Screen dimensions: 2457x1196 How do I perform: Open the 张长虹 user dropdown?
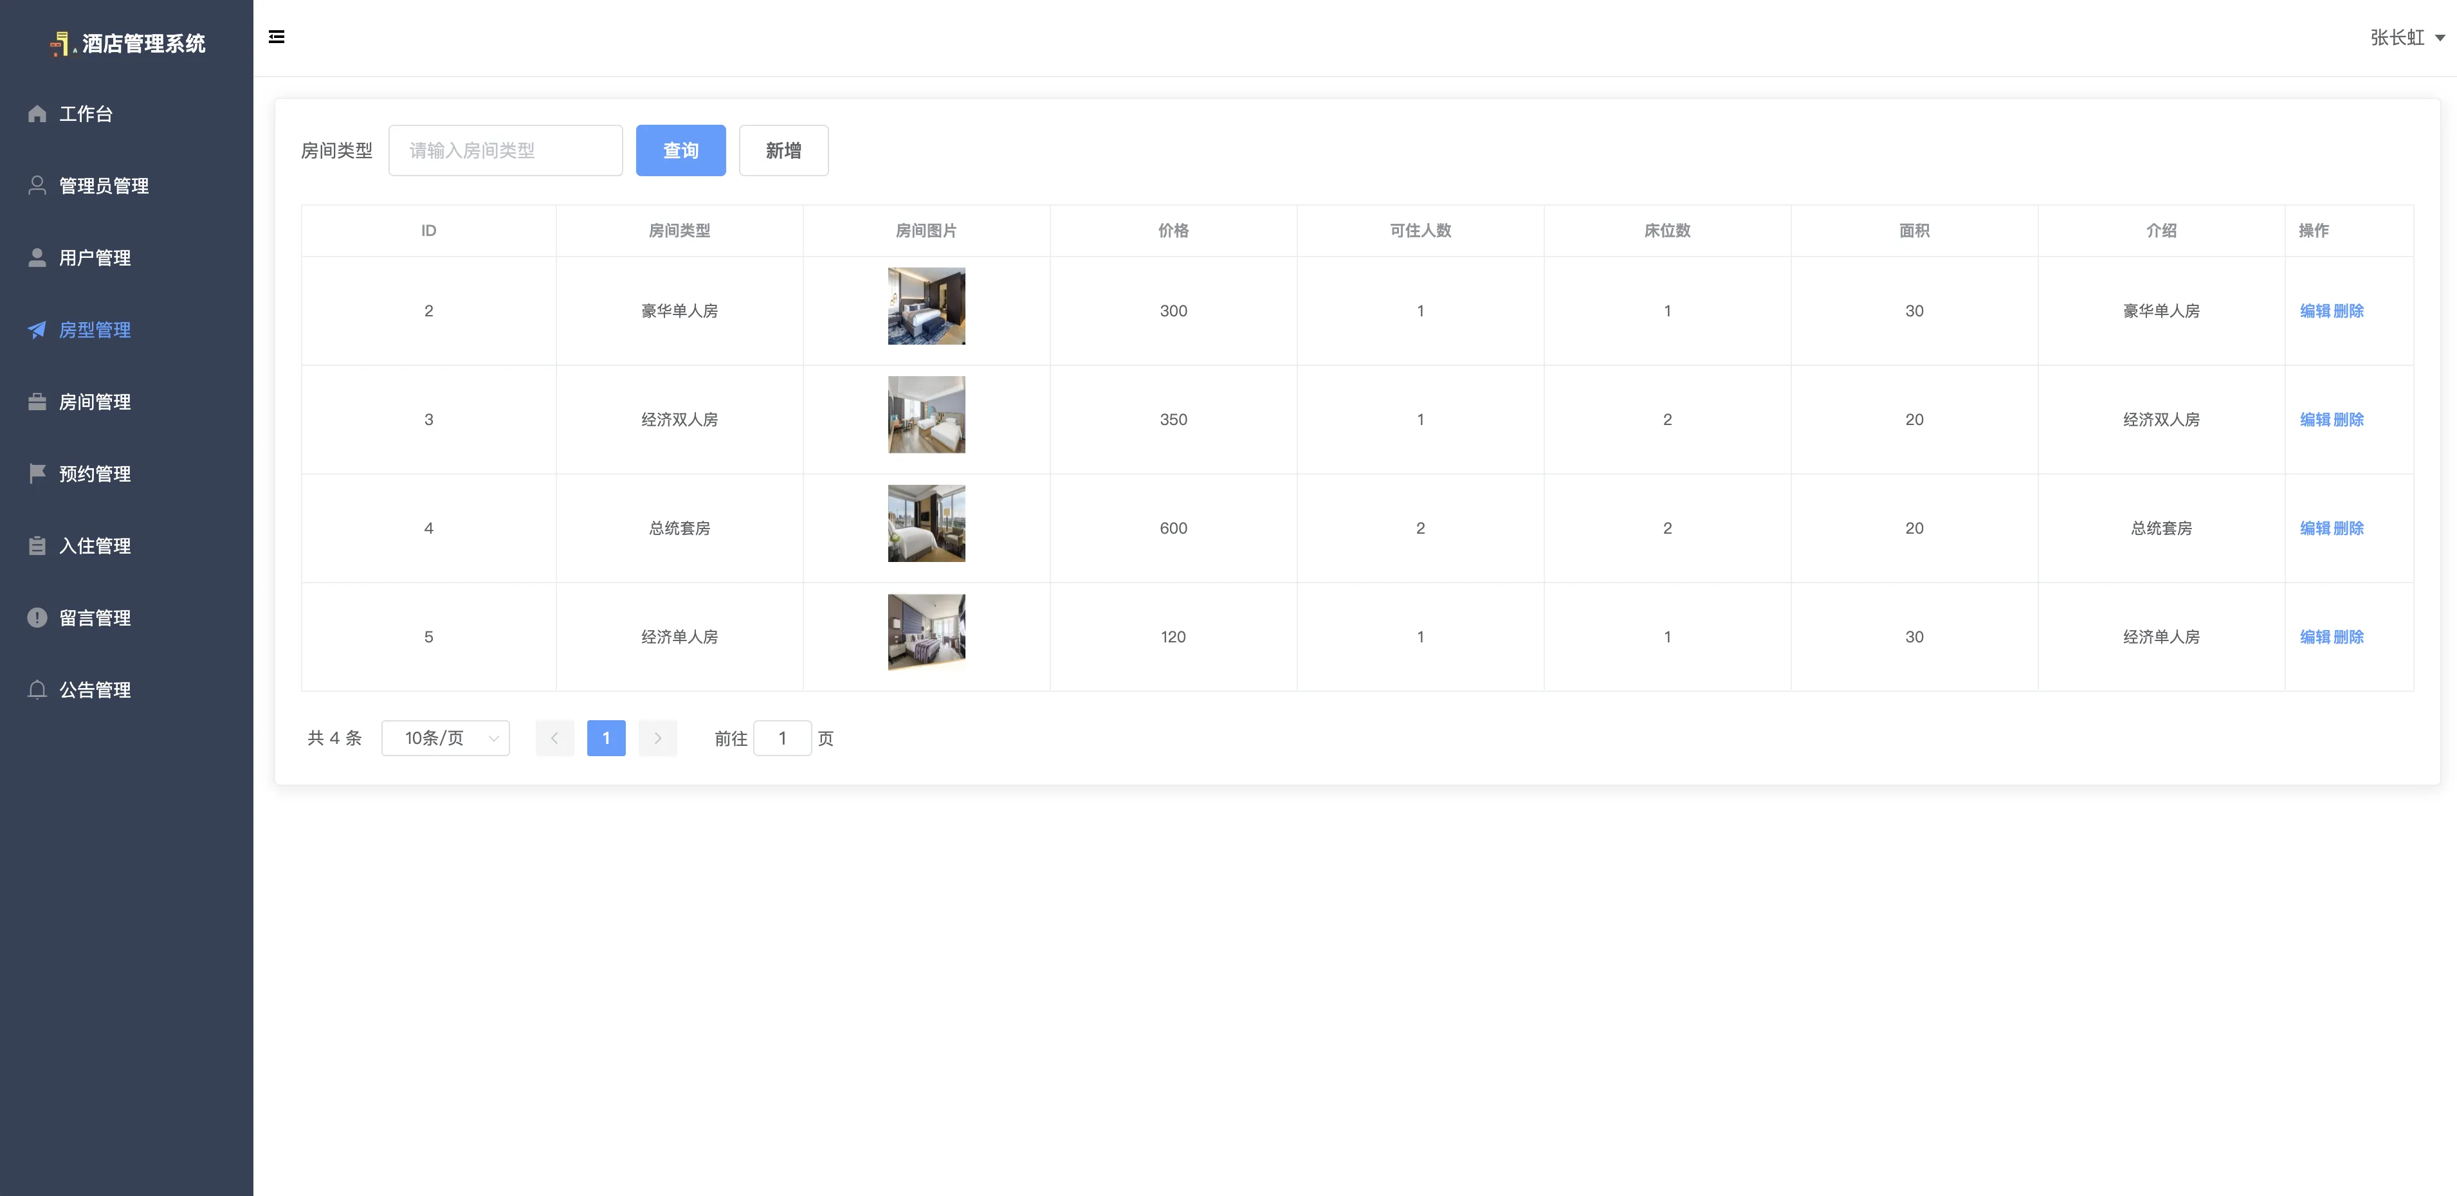[x=2406, y=38]
